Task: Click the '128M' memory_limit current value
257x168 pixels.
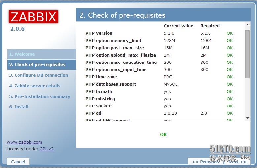Action: tap(169, 41)
